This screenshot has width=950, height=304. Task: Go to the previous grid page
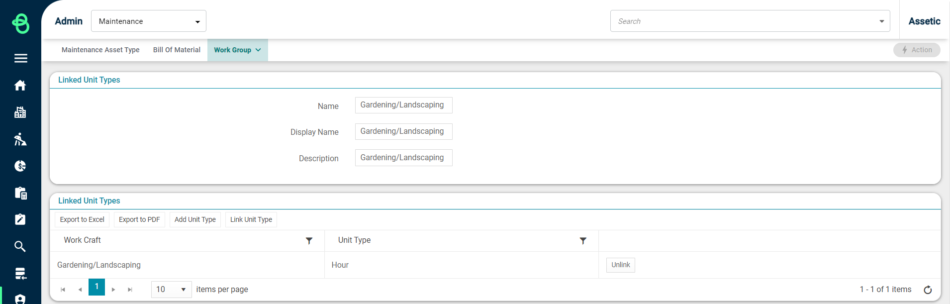(80, 290)
